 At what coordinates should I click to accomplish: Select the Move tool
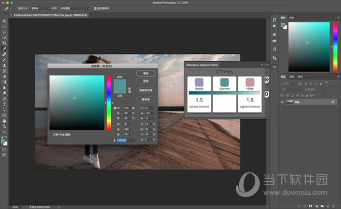point(4,21)
